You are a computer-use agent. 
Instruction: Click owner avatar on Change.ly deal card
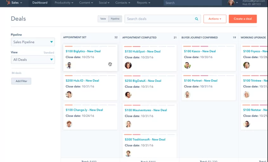tap(69, 124)
